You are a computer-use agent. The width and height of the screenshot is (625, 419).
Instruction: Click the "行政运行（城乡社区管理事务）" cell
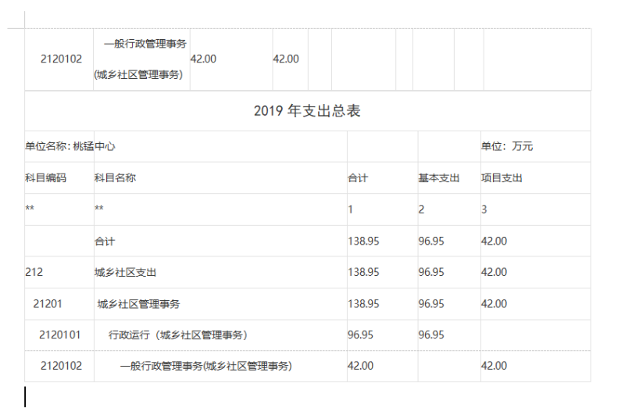pos(177,335)
